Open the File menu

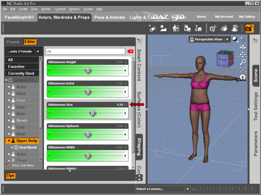[5, 9]
